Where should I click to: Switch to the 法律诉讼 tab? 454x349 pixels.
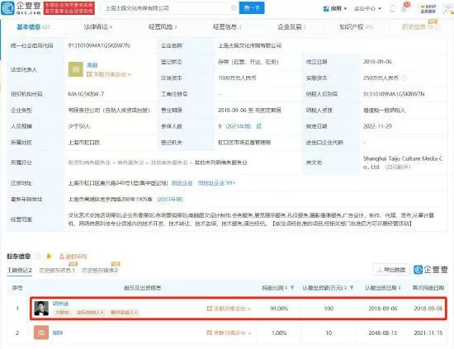click(x=98, y=27)
